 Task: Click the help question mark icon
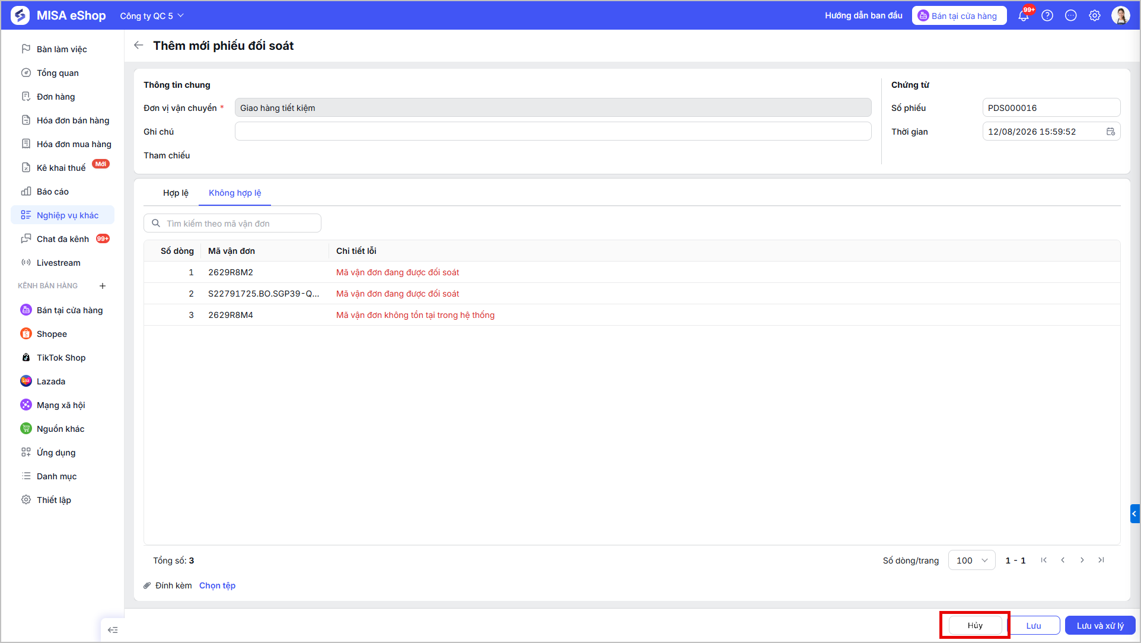pyautogui.click(x=1047, y=15)
